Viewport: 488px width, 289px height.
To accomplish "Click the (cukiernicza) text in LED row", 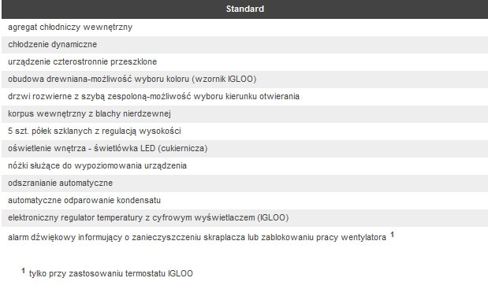I will pyautogui.click(x=183, y=149).
